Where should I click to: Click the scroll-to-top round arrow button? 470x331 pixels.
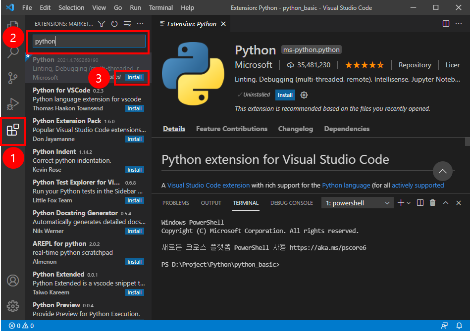(x=443, y=171)
